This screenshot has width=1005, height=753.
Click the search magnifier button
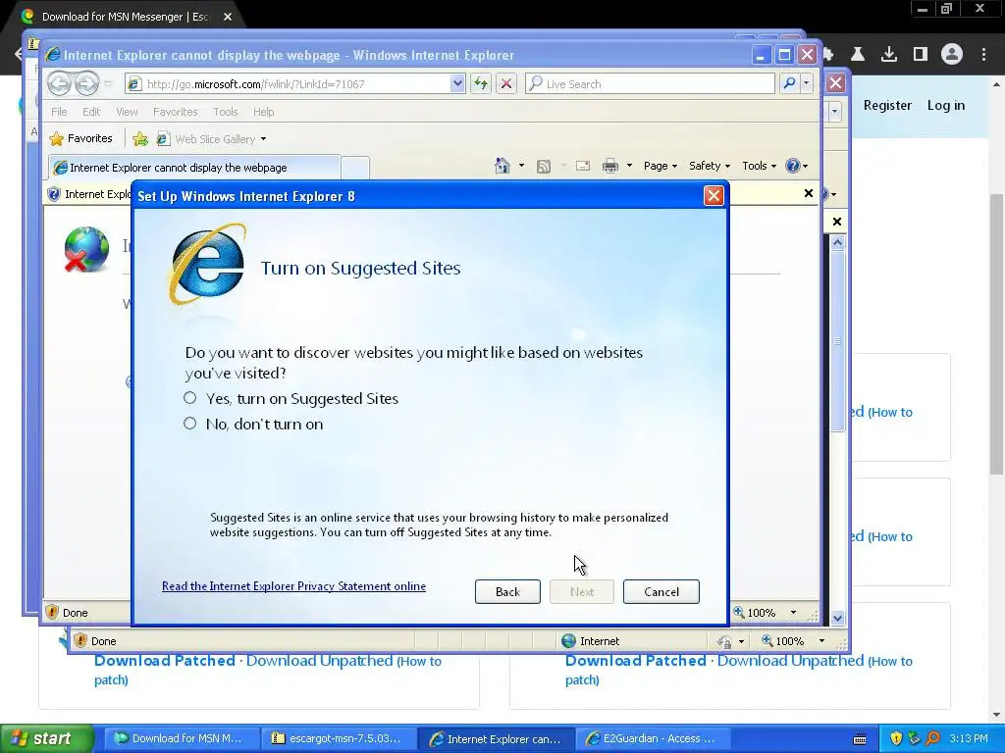[790, 84]
